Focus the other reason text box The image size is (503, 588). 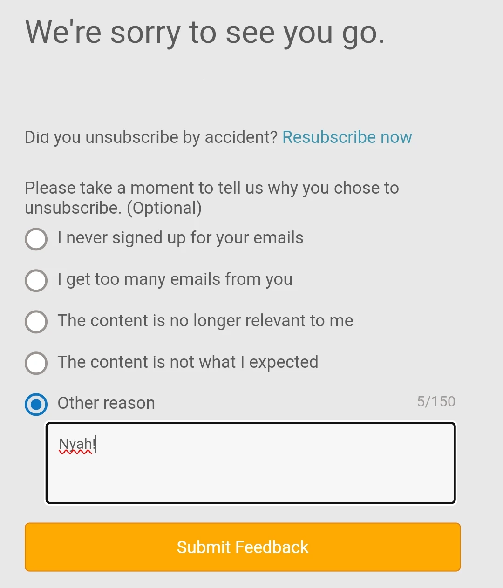(251, 463)
